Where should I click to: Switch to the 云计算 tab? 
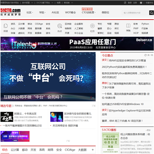coord(15,150)
